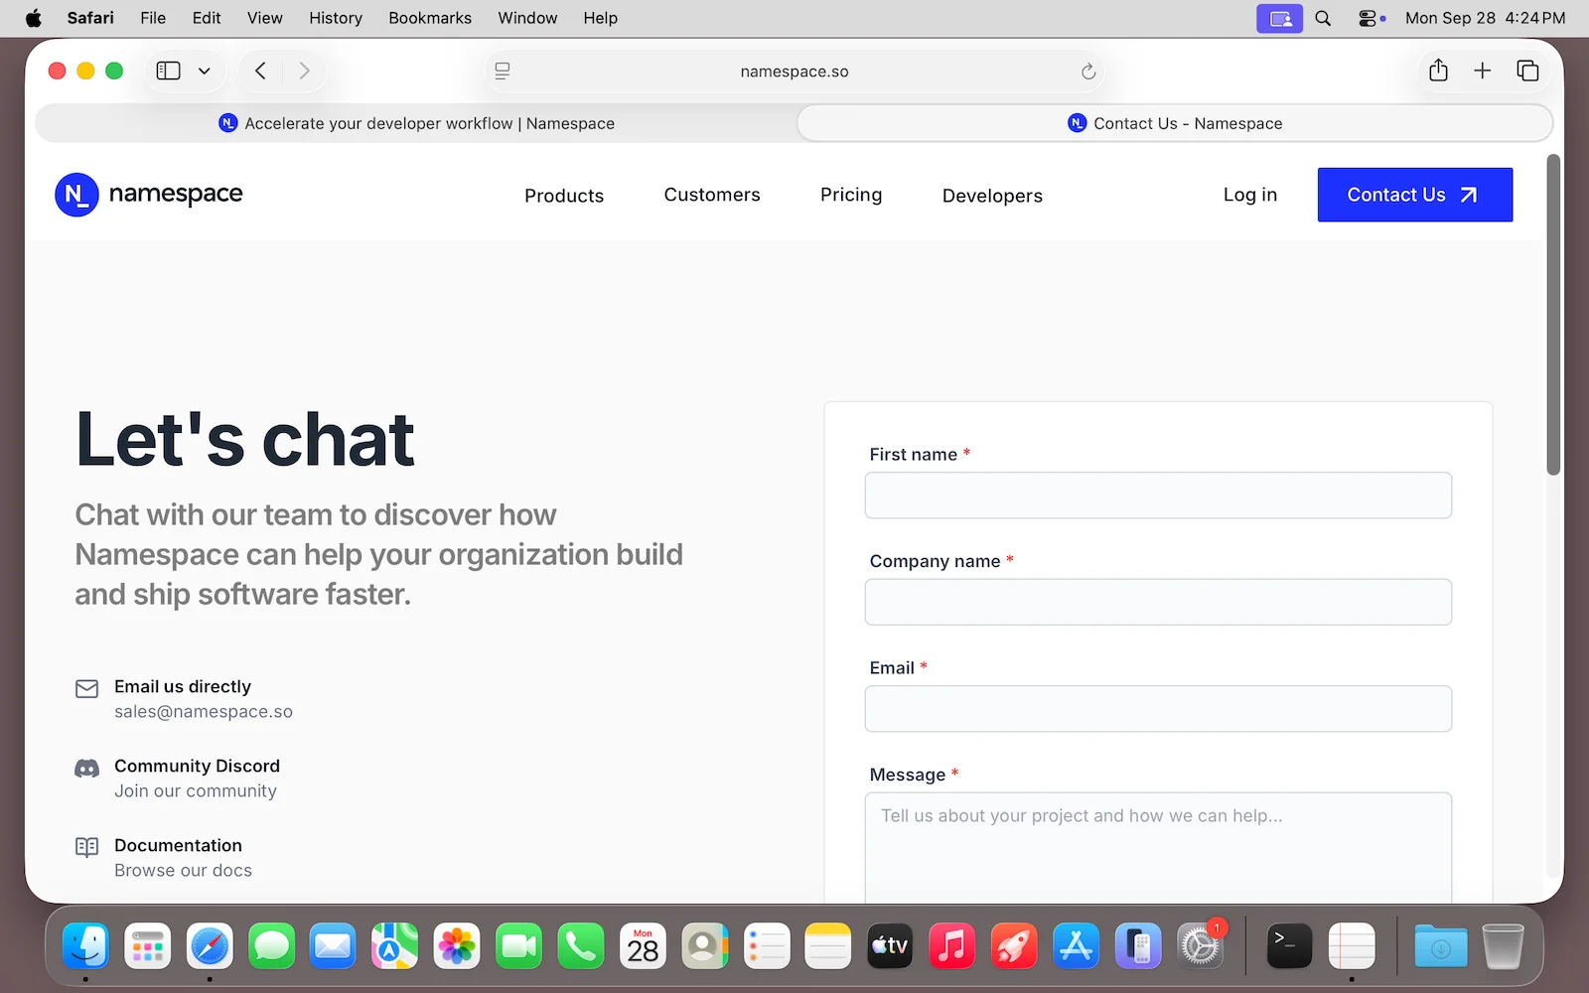Image resolution: width=1589 pixels, height=993 pixels.
Task: Open the page reader icon in address bar
Action: pos(503,71)
